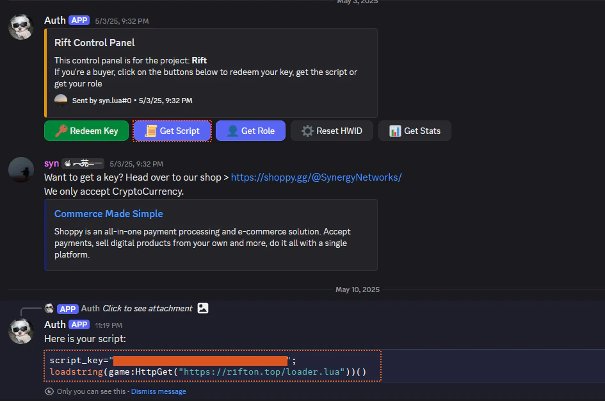Click the Get Role button
Viewport: 605px width, 401px height.
(250, 131)
